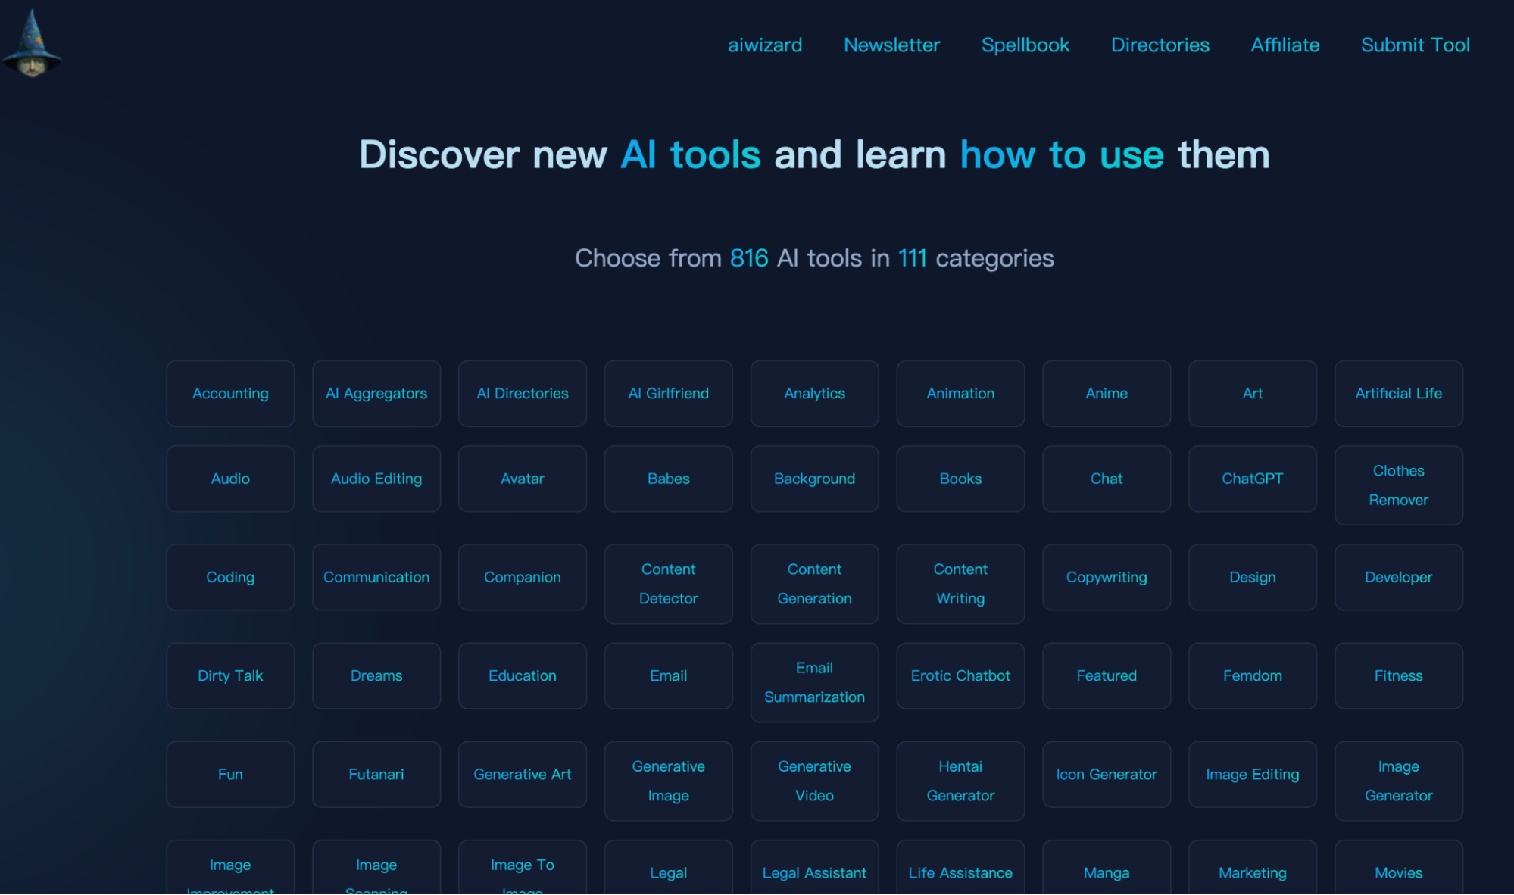Choose the Coding category

click(x=230, y=577)
